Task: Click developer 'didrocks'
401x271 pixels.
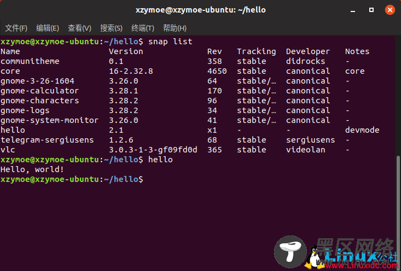Action: 306,61
